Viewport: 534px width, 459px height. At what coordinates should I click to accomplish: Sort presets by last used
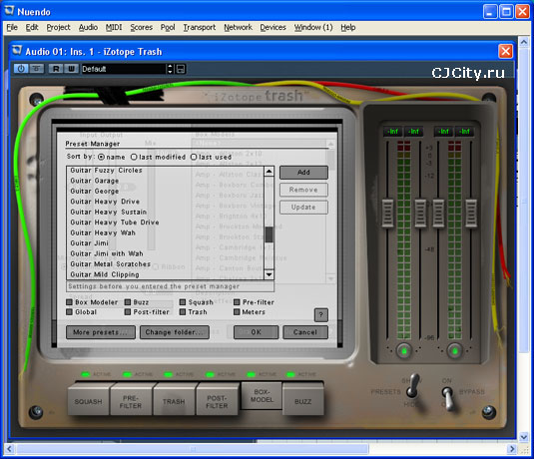click(194, 157)
